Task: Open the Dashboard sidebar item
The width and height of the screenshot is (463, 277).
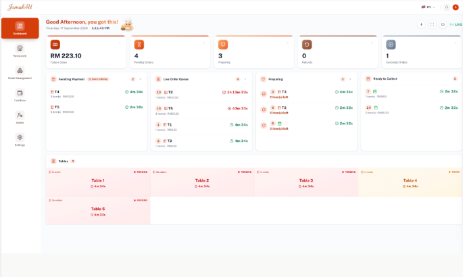Action: point(20,28)
